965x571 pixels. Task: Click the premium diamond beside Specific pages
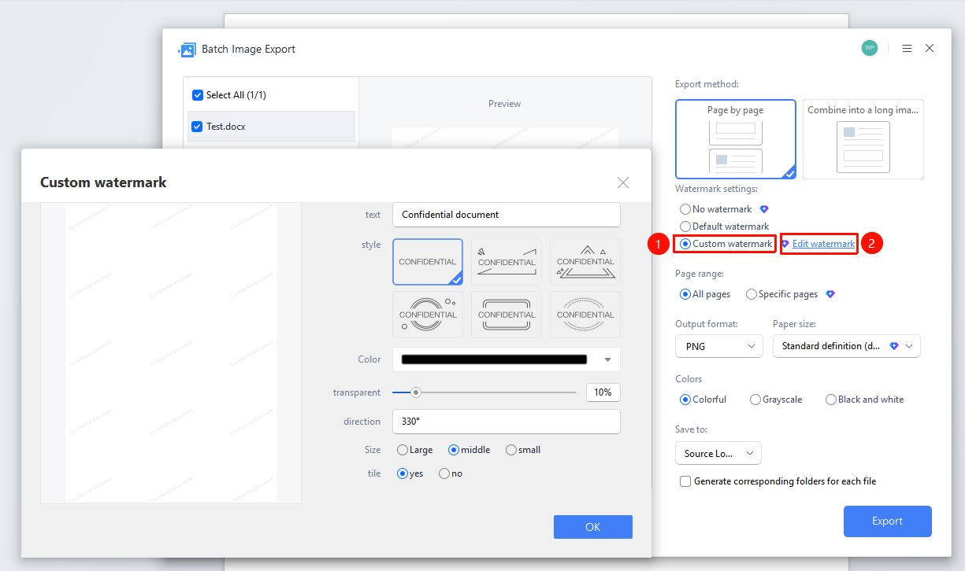(x=830, y=294)
